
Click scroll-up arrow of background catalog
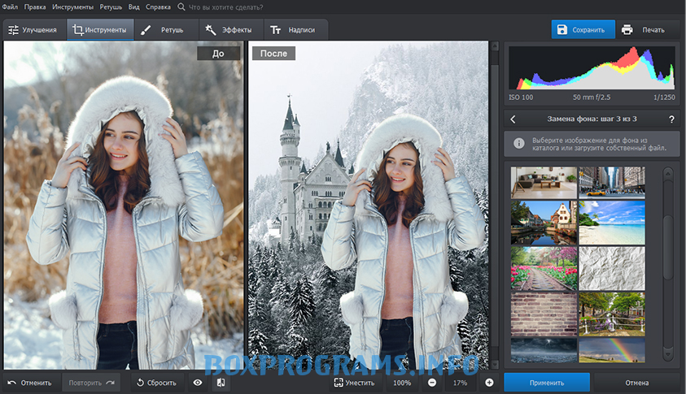click(x=668, y=173)
